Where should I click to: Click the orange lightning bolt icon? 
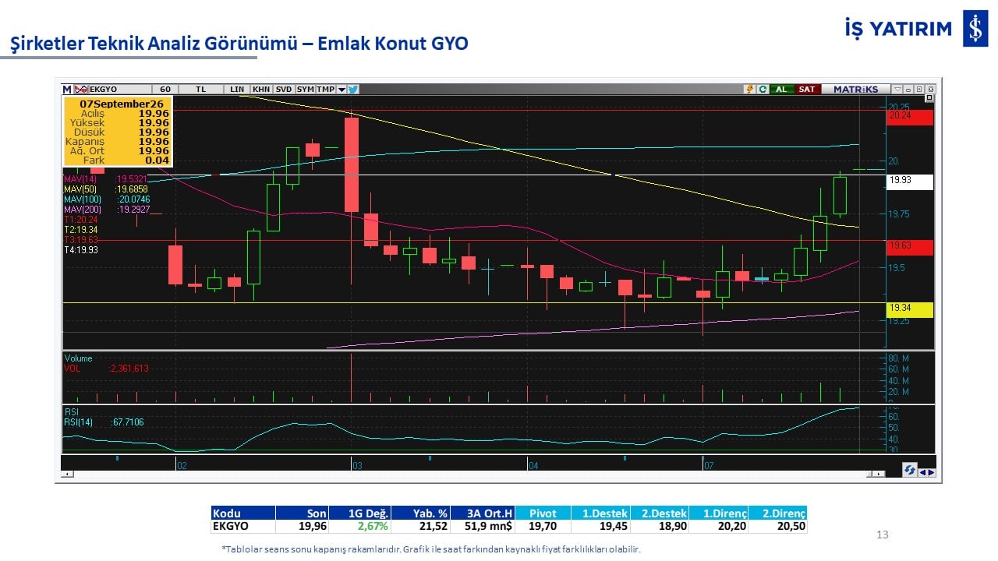tap(750, 89)
